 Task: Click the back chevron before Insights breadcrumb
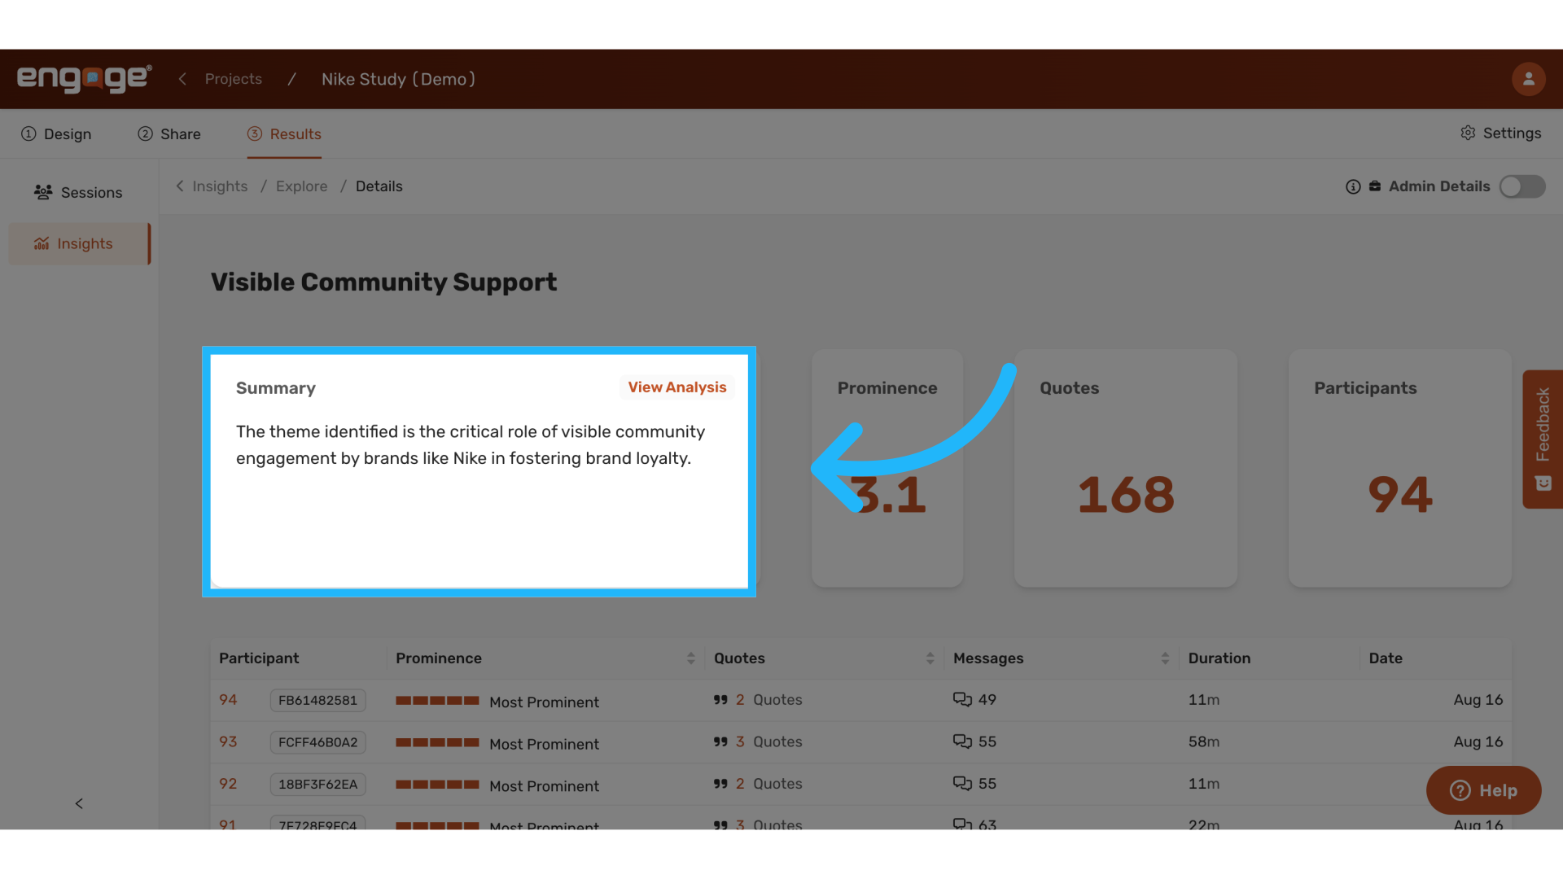point(180,186)
